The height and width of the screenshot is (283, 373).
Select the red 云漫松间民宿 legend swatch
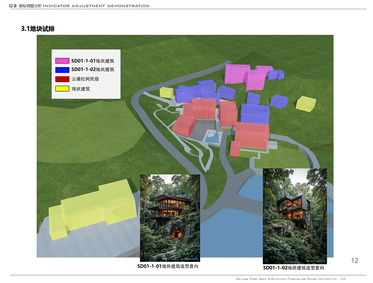62,79
